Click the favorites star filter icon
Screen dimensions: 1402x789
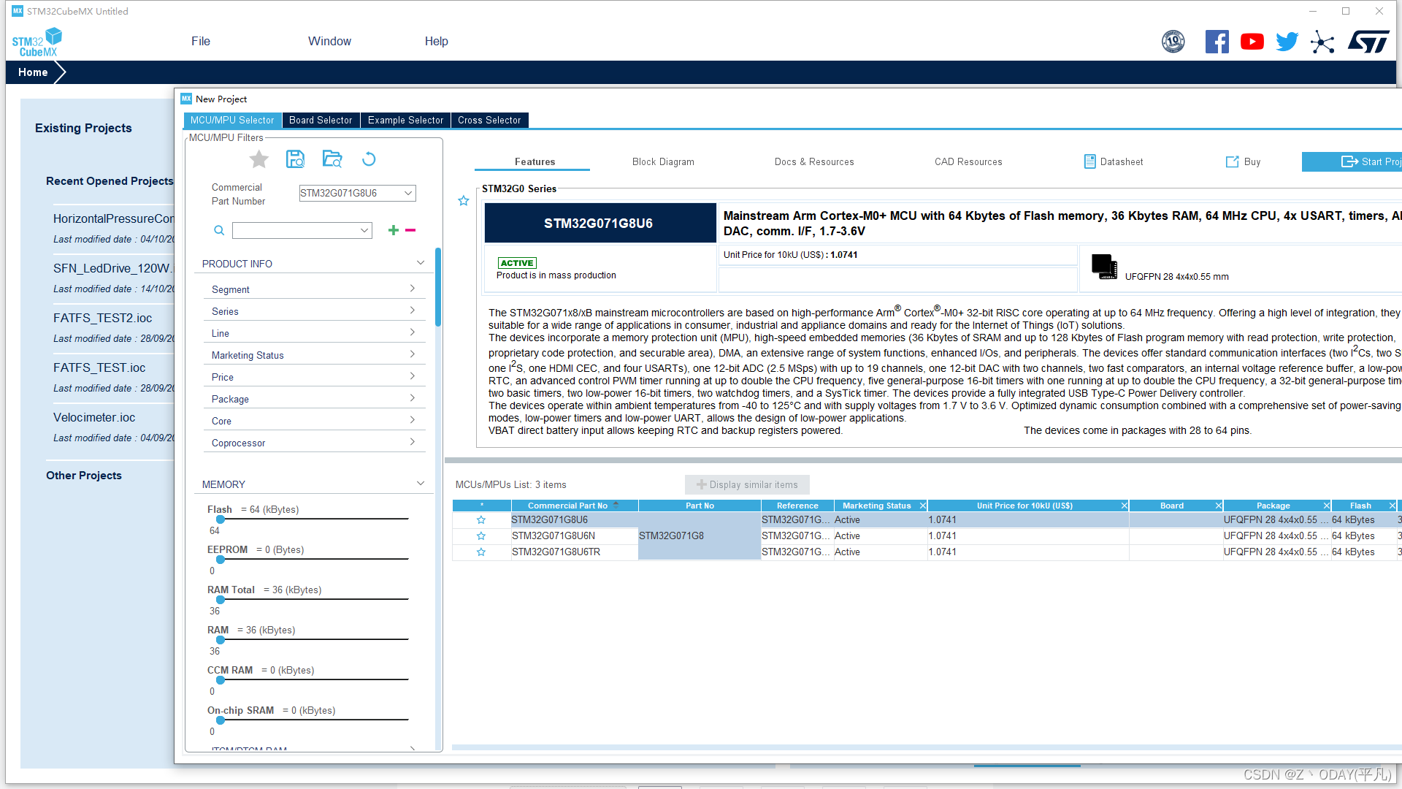[x=259, y=159]
